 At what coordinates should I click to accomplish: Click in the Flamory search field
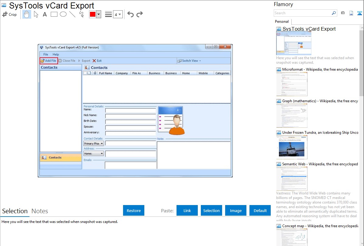point(302,13)
